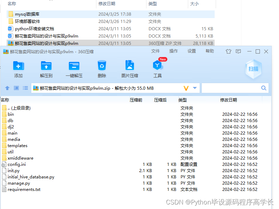The image size is (279, 209).
Task: Sort Explorer by 大小 column header
Action: (194, 4)
